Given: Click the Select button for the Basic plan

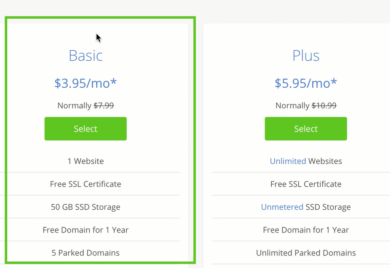Looking at the screenshot, I should 85,128.
